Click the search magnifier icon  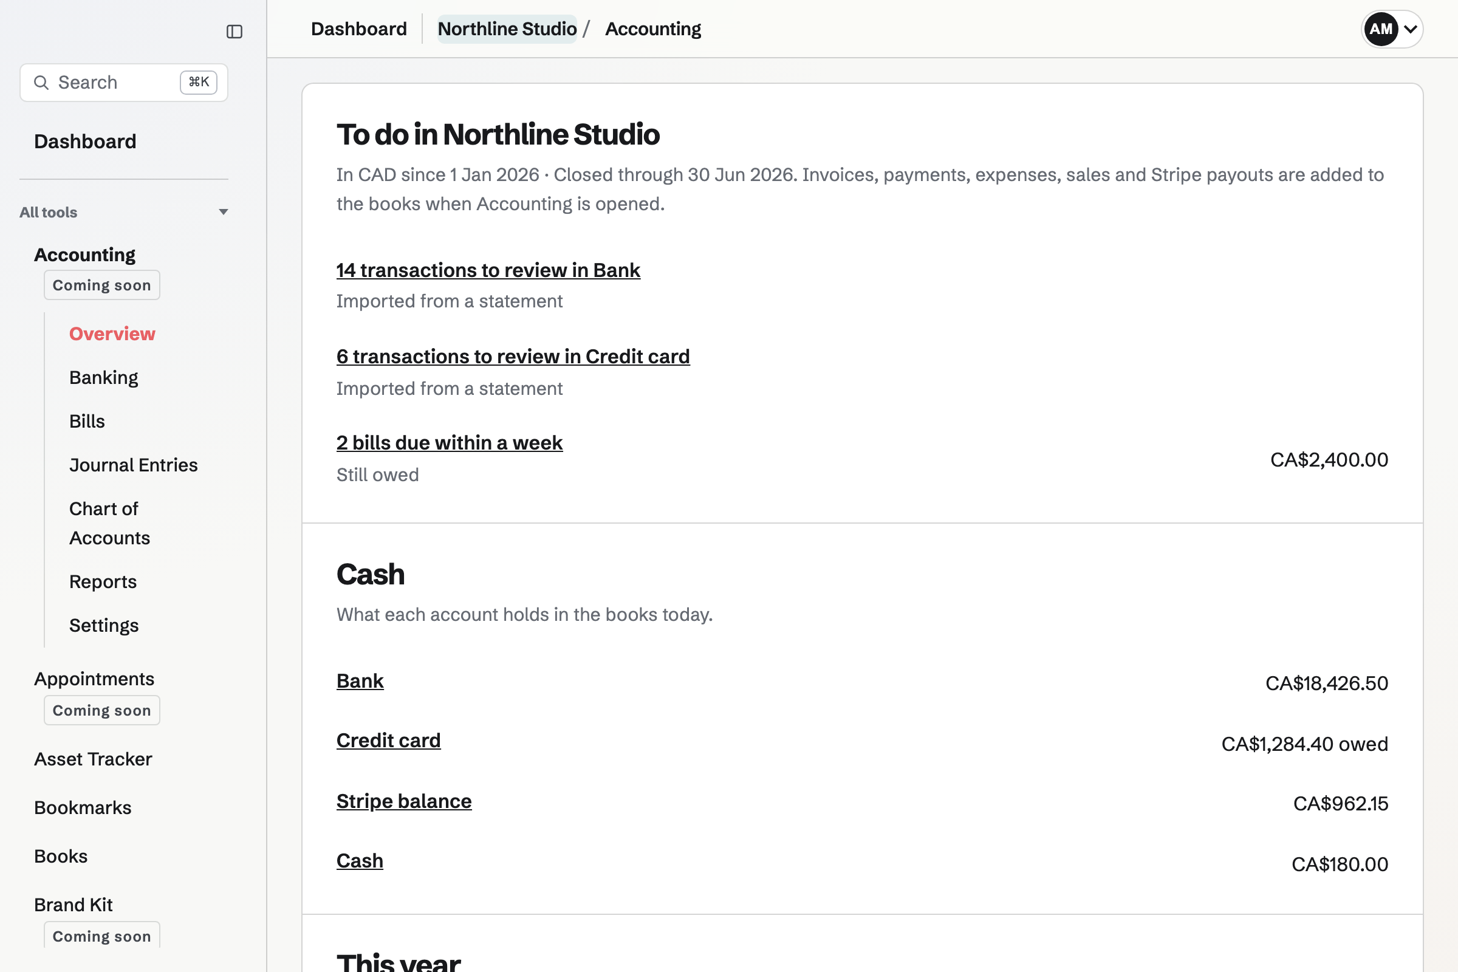[x=41, y=83]
